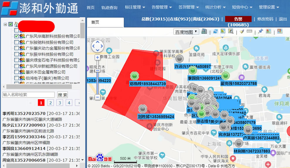Click the green marker for 翟亮强

point(225,75)
